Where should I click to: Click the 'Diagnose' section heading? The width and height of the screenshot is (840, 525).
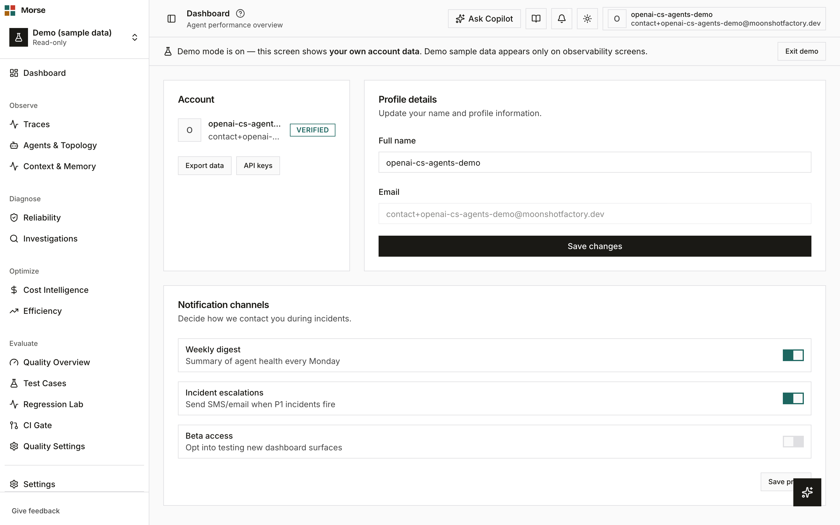pyautogui.click(x=25, y=199)
